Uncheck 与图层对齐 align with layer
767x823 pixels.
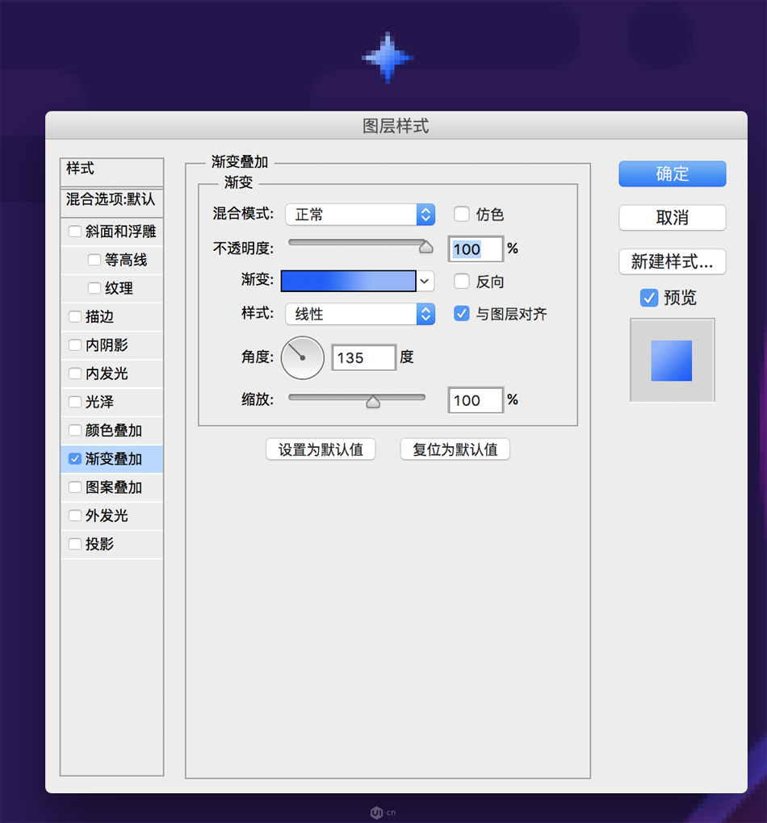pos(462,314)
